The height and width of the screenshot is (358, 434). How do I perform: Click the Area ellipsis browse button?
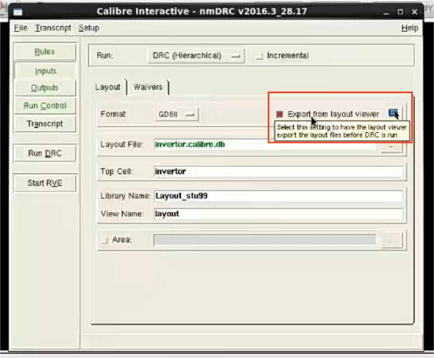pos(391,242)
